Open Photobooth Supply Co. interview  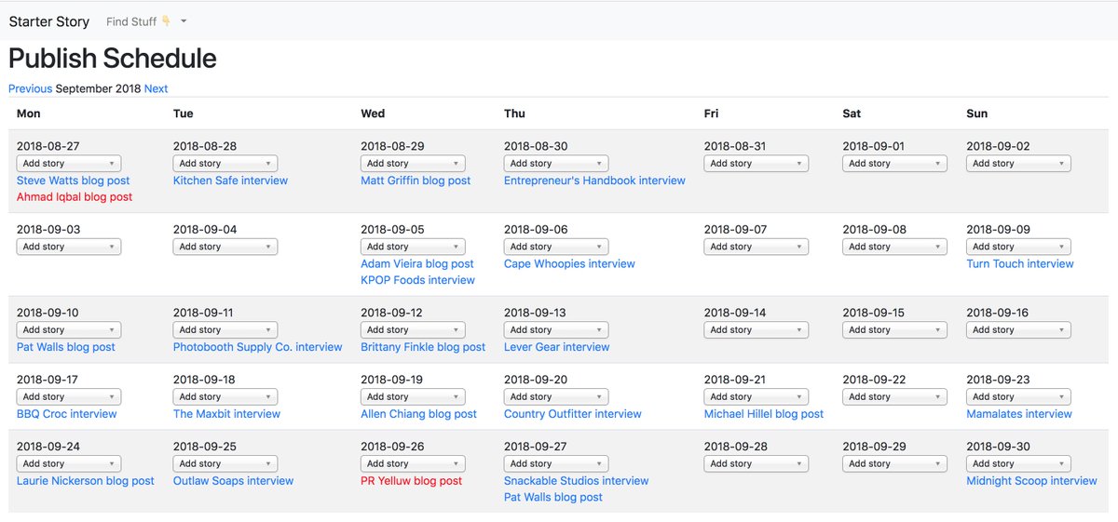click(258, 347)
